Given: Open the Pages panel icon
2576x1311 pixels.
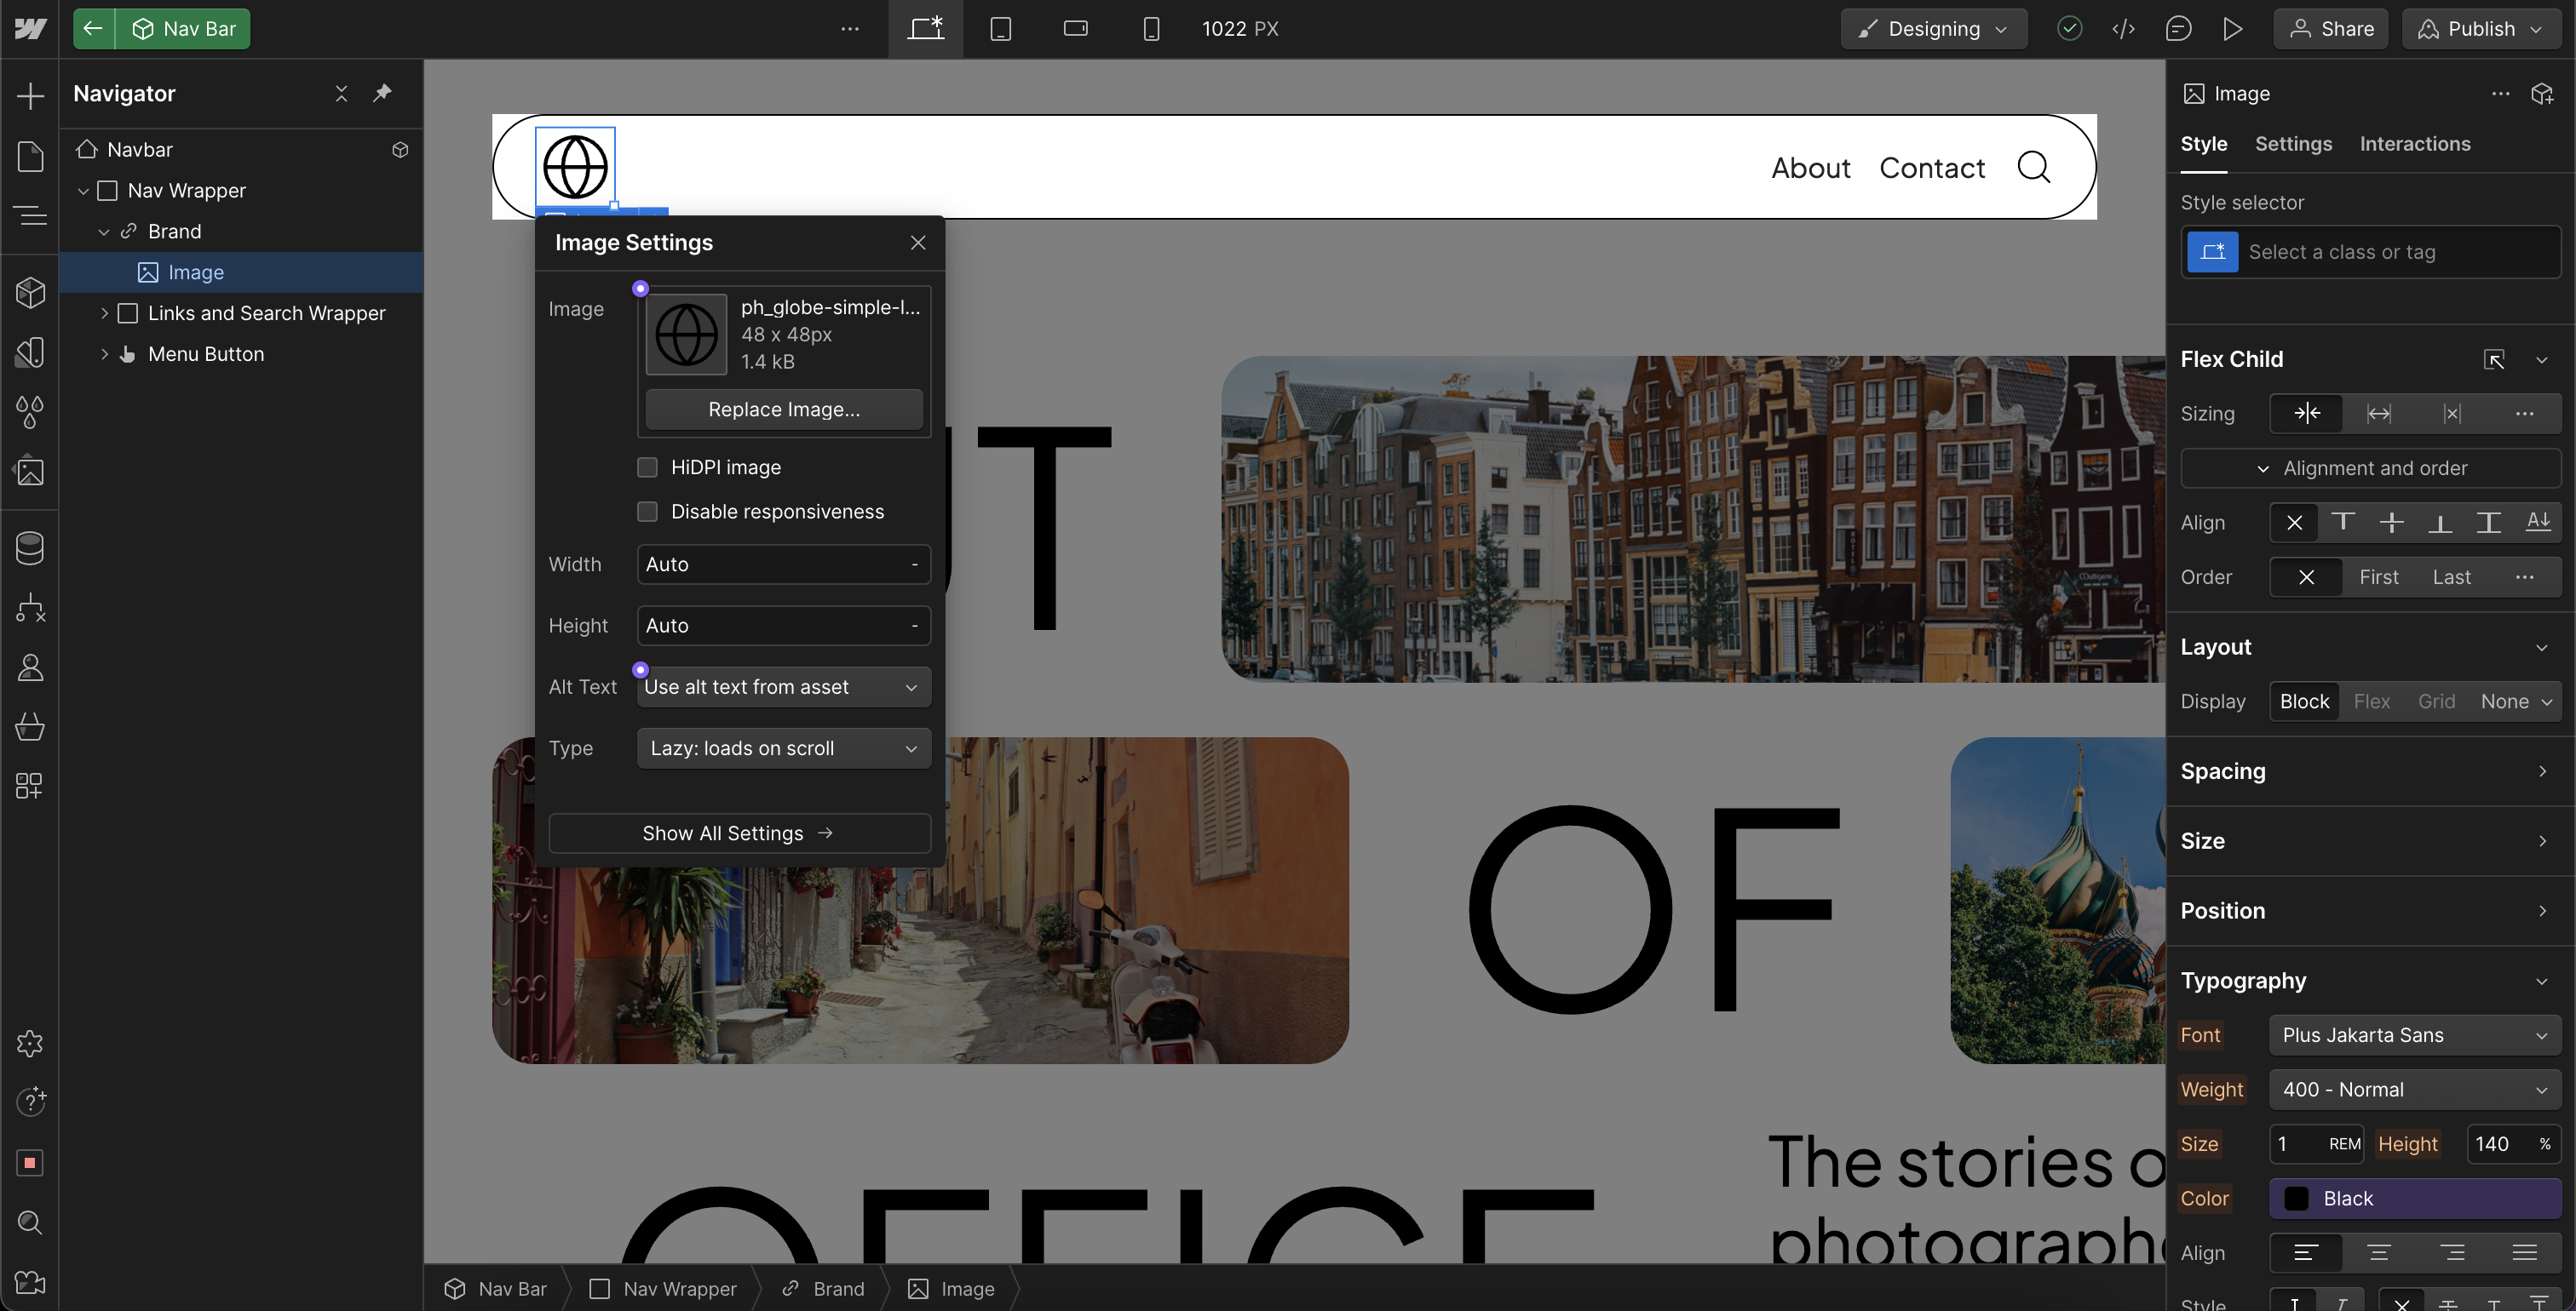Looking at the screenshot, I should (30, 156).
